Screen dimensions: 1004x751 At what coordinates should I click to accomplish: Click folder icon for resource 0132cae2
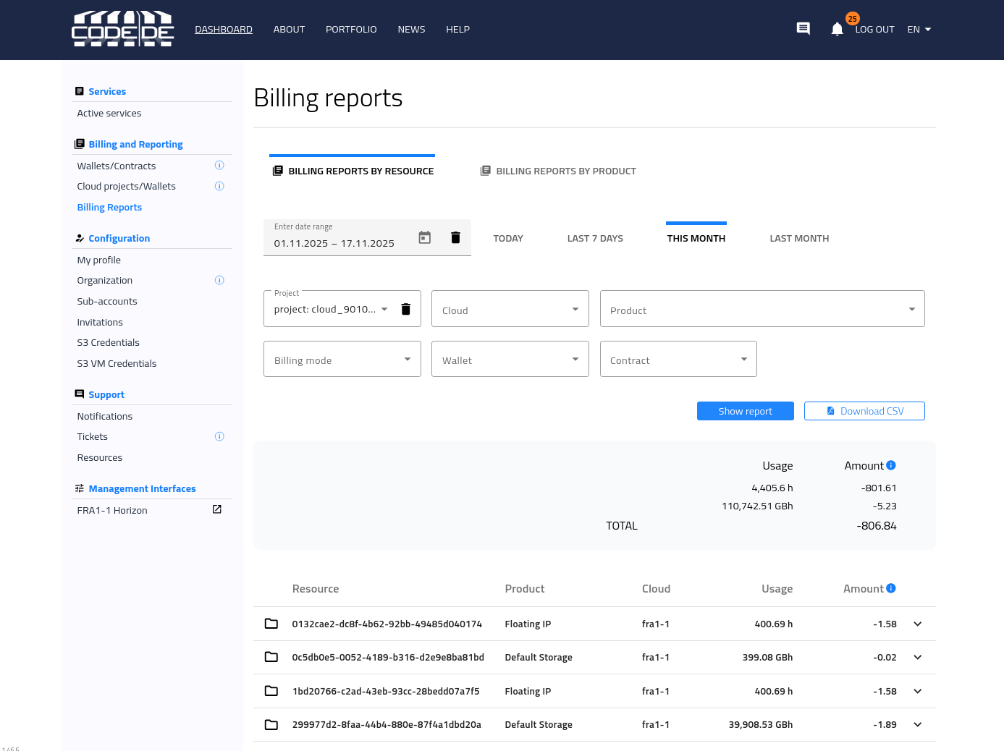[x=271, y=624]
